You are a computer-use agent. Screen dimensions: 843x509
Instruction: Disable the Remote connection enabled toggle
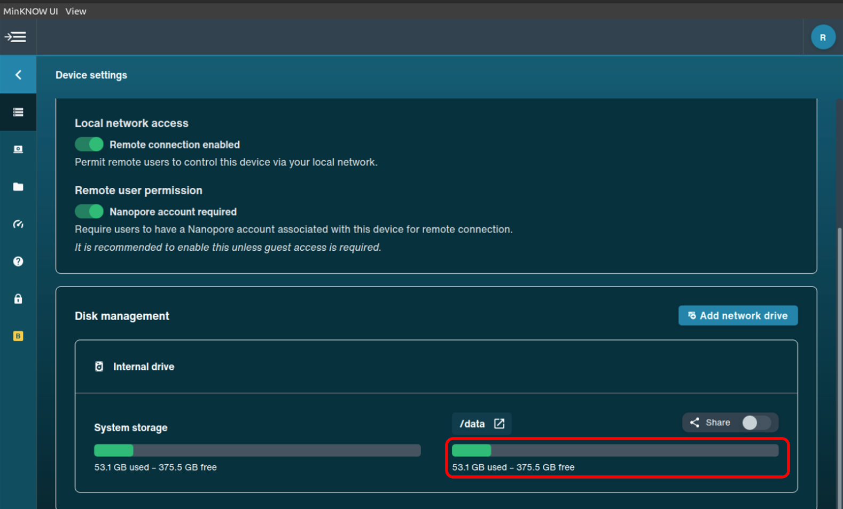point(89,145)
